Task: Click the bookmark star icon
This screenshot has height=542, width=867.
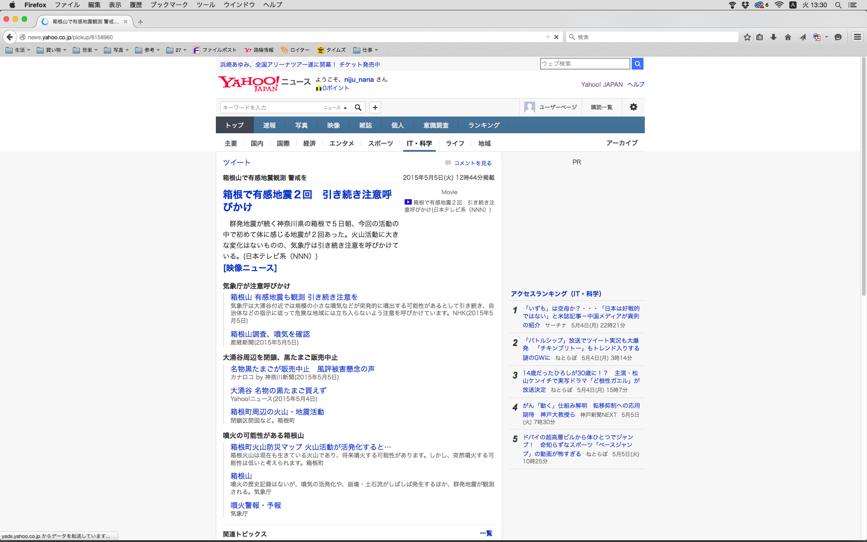Action: pyautogui.click(x=747, y=37)
